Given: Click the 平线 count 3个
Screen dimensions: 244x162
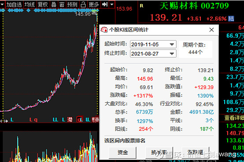Looking at the screenshot, I should pos(210,120).
